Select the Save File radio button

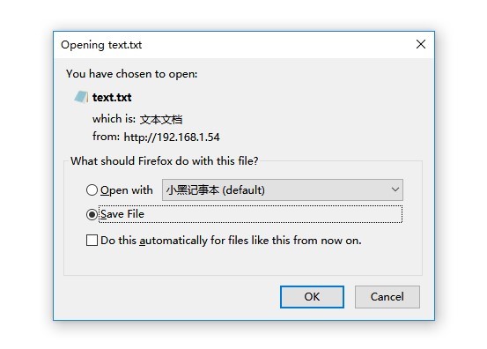92,214
